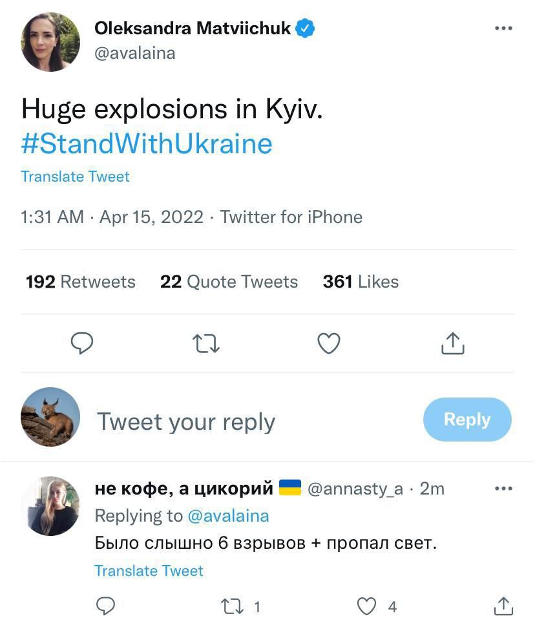Share annasty_a's reply using share icon
The height and width of the screenshot is (618, 535).
(x=503, y=606)
